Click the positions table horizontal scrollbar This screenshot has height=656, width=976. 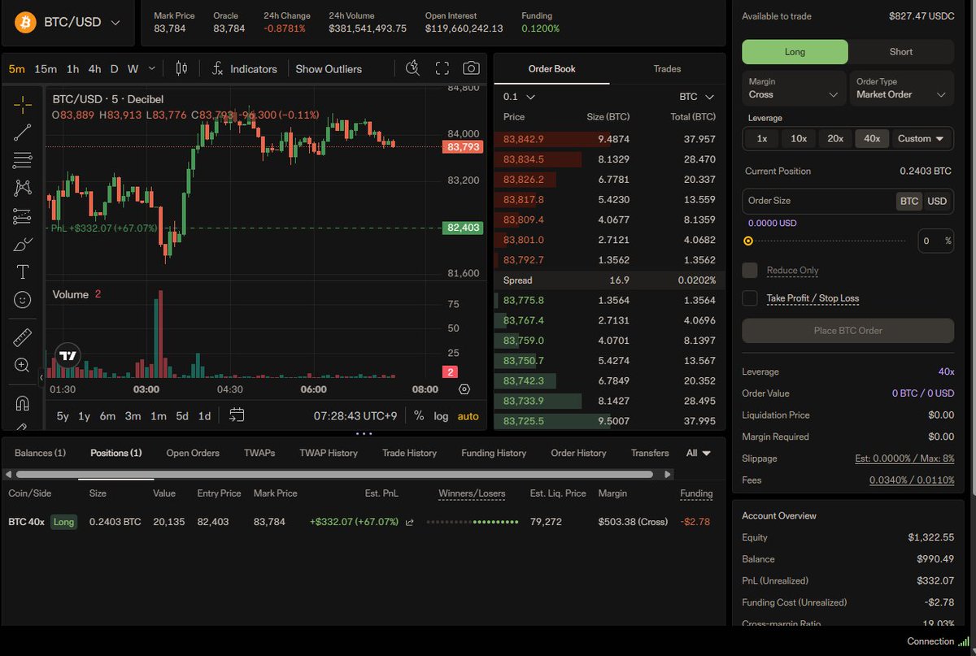pos(334,474)
